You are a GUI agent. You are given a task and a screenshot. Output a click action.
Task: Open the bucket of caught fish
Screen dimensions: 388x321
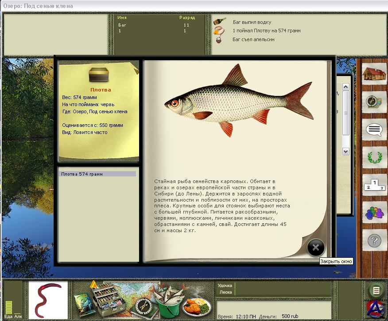pyautogui.click(x=168, y=301)
